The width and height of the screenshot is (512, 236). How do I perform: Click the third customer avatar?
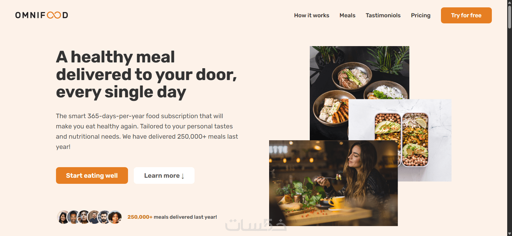pos(84,217)
